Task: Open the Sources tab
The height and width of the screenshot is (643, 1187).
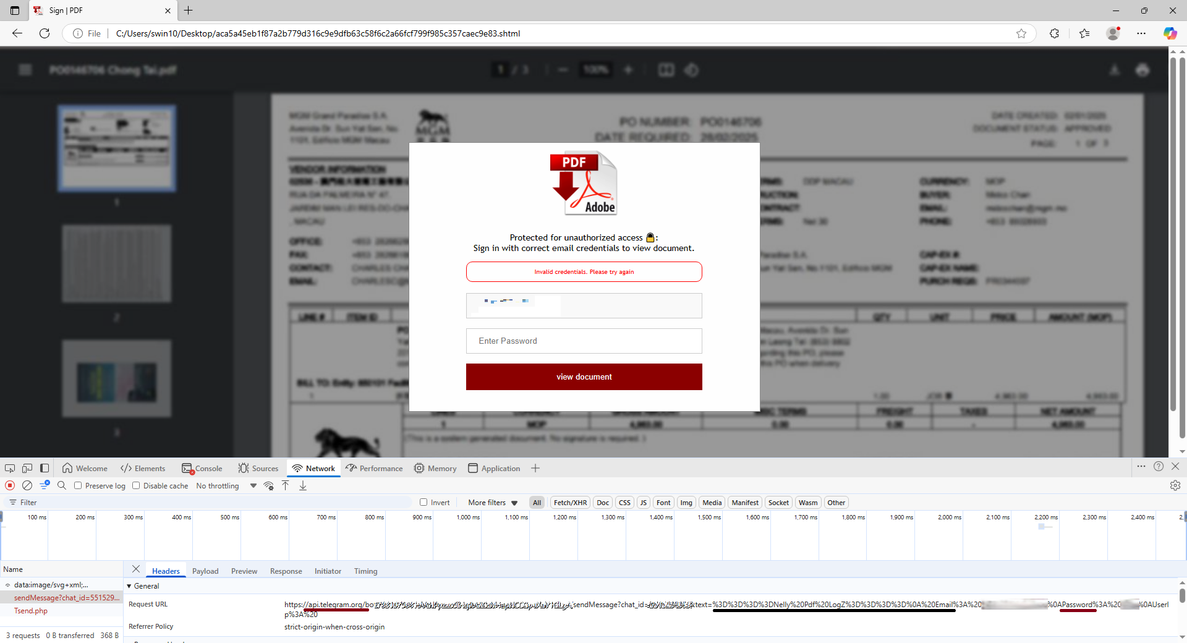Action: [258, 468]
